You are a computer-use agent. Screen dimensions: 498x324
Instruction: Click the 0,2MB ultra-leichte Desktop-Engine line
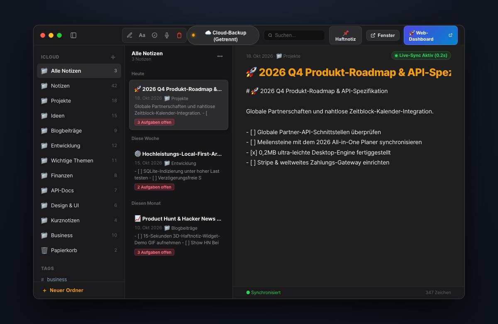click(318, 152)
